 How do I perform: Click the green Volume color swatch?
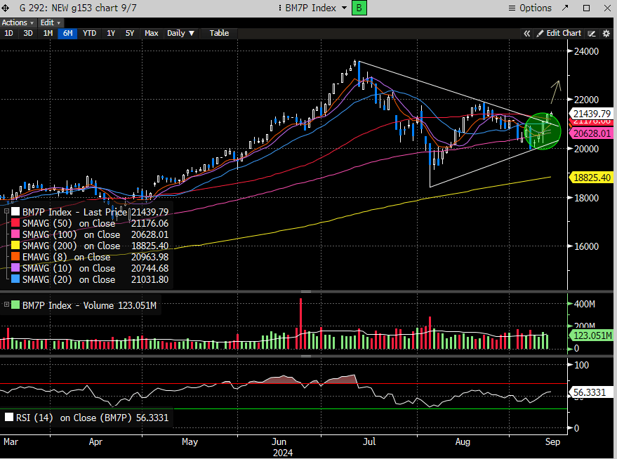click(x=15, y=305)
